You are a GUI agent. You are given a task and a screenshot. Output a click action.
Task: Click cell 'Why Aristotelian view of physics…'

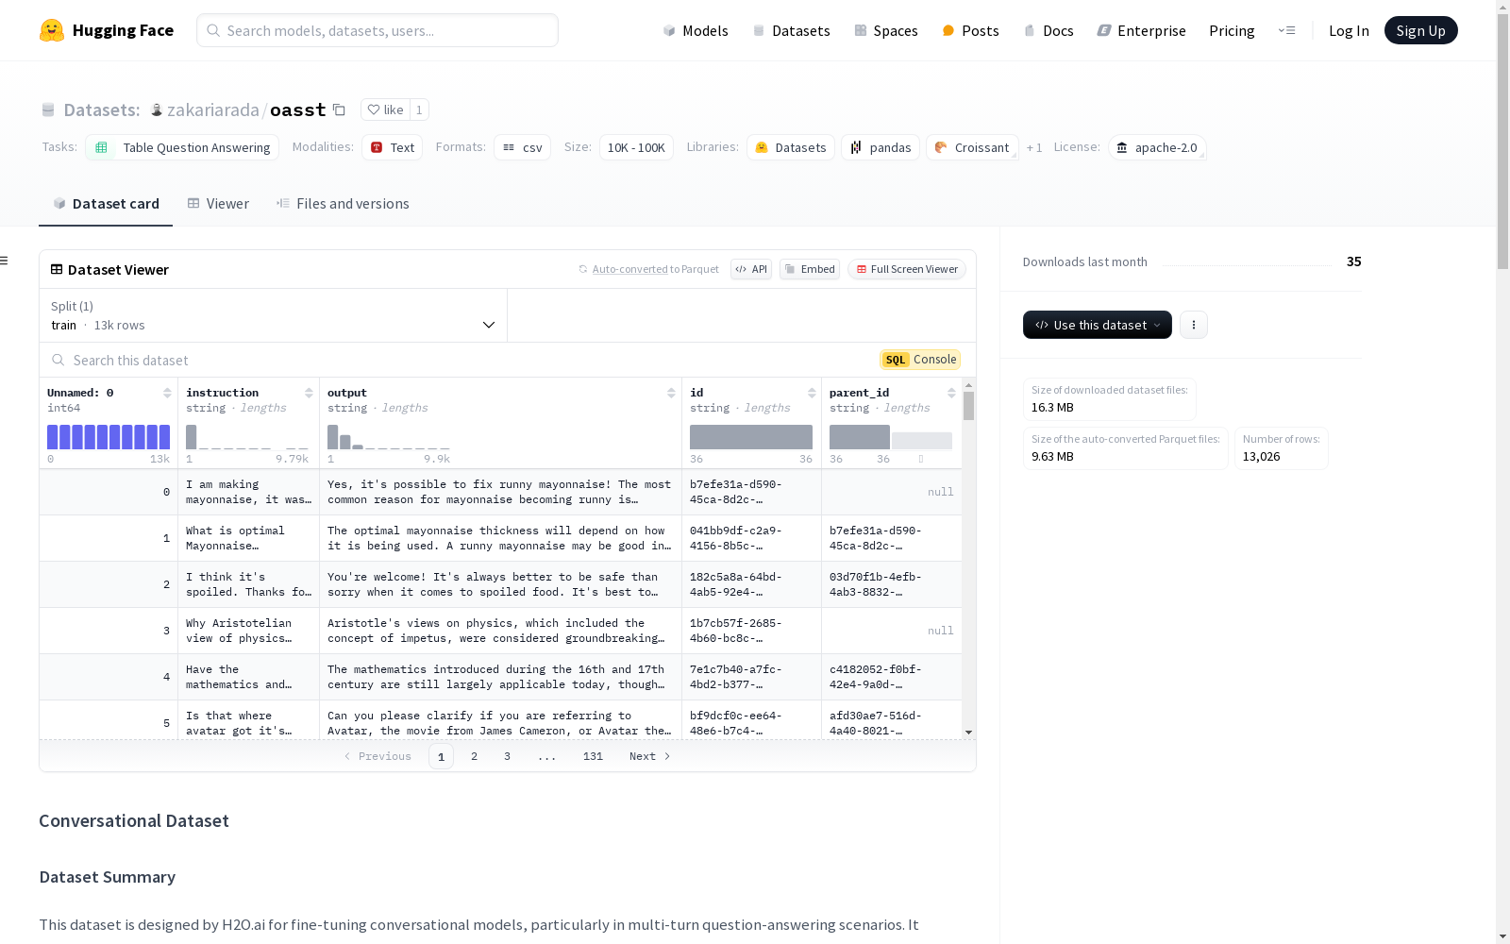click(x=248, y=631)
